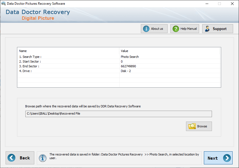The width and height of the screenshot is (239, 168).
Task: Go Back using the Back label
Action: point(25,158)
